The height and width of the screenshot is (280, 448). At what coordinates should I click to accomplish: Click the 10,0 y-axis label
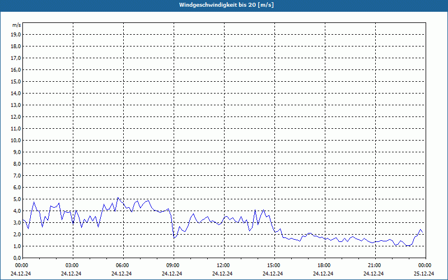[x=16, y=141]
